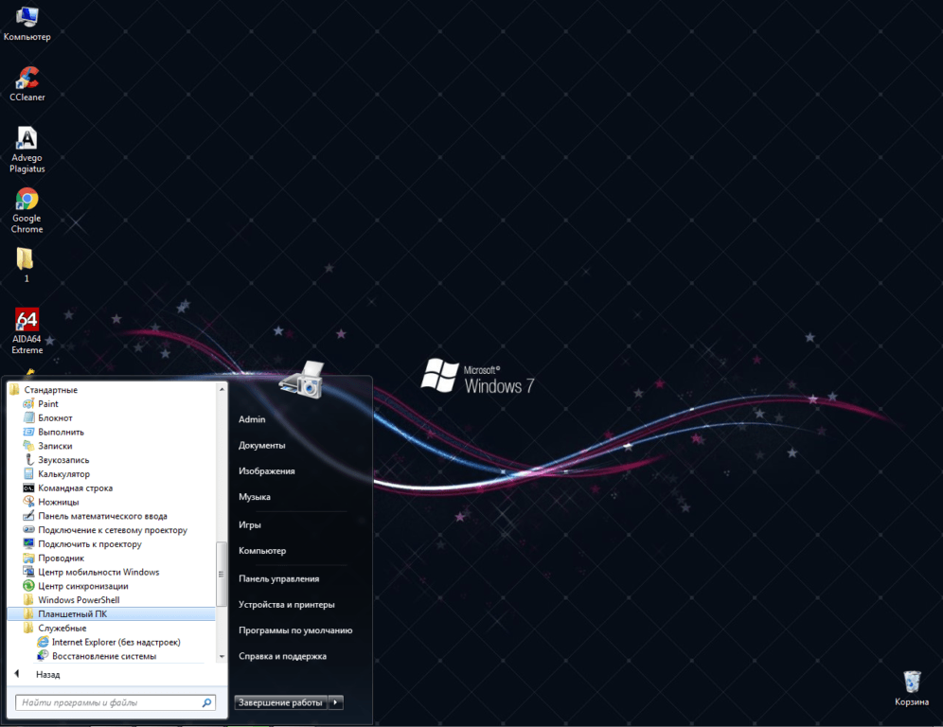
Task: Launch CCleaner from the desktop
Action: tap(27, 84)
